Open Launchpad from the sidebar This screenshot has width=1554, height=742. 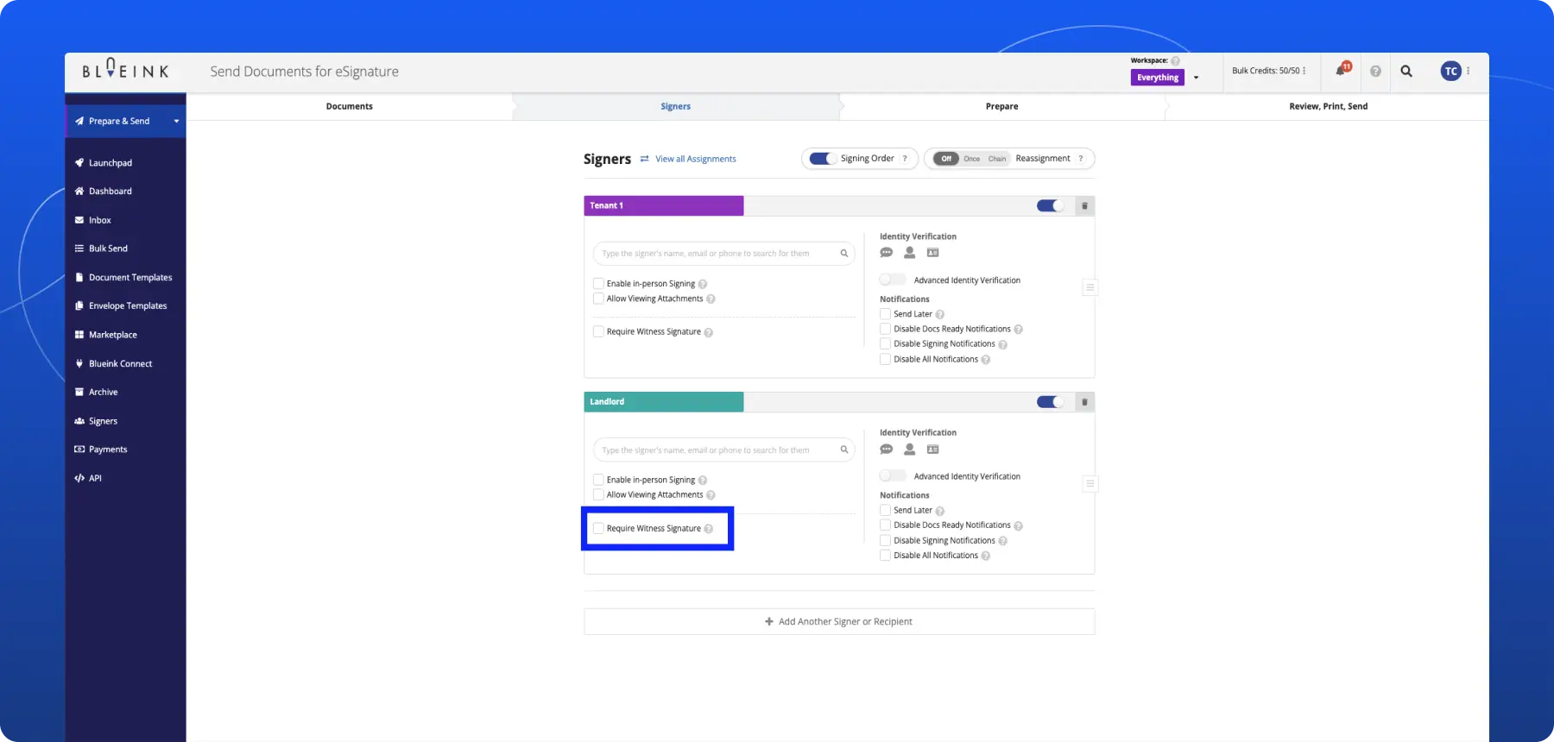[111, 162]
